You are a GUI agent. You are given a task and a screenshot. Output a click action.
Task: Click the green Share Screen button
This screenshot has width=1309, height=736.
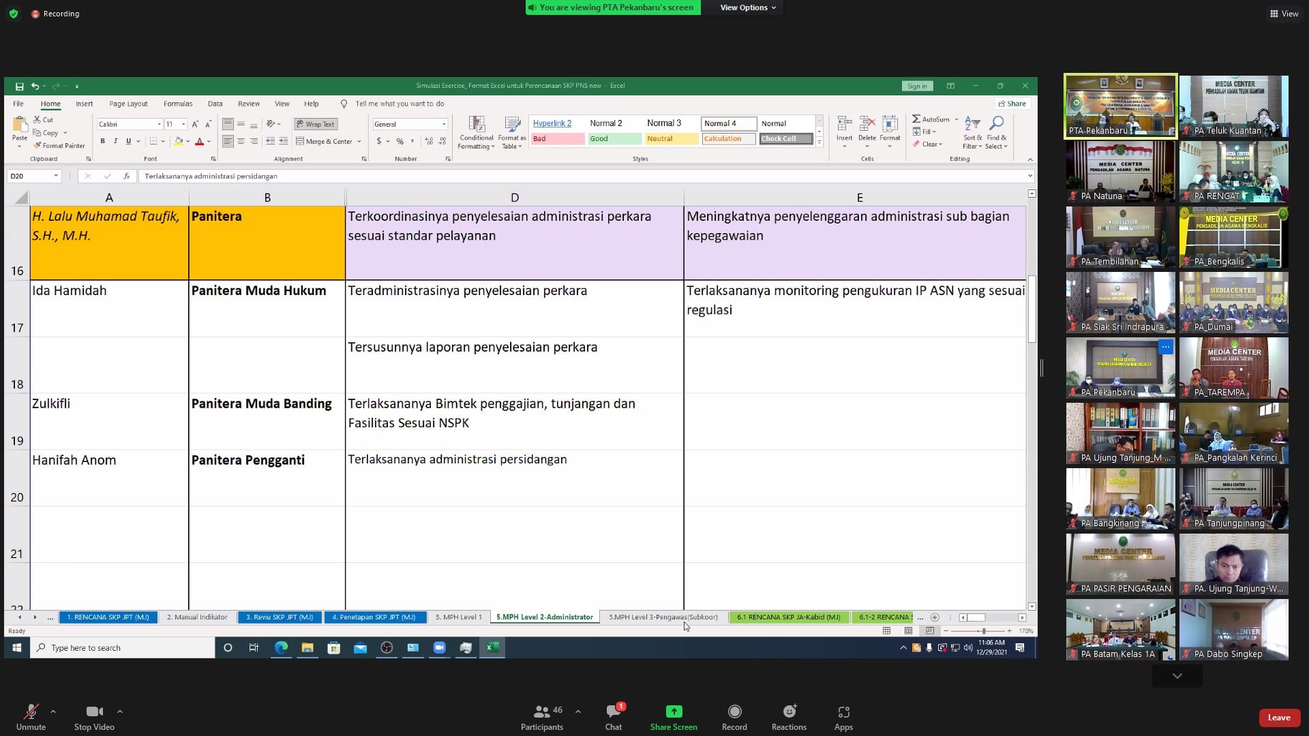coord(674,718)
